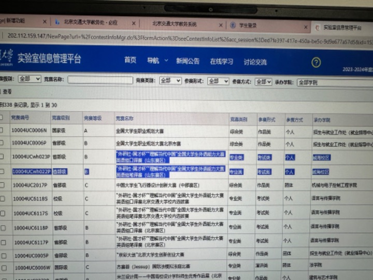Check the row 10004UC0006P checkbox

click(x=2, y=143)
